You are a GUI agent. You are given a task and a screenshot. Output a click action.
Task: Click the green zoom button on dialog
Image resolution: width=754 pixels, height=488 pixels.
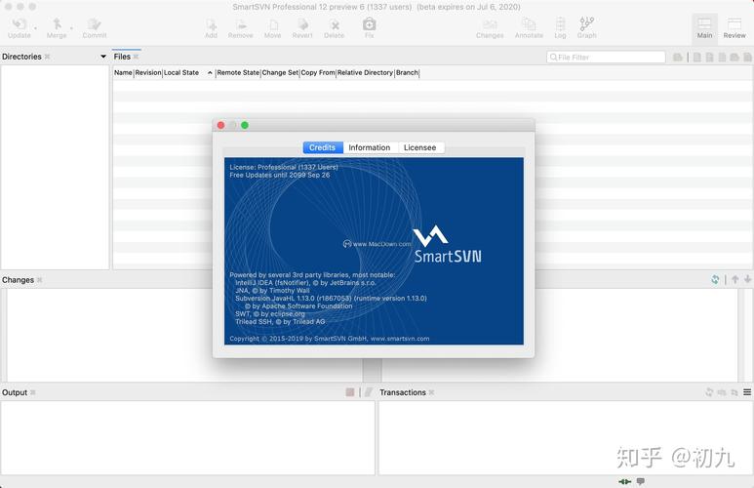(245, 125)
